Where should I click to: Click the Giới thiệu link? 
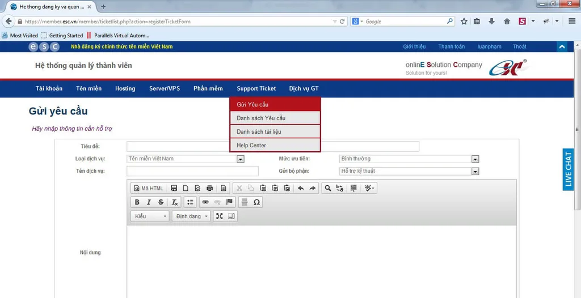[x=414, y=46]
